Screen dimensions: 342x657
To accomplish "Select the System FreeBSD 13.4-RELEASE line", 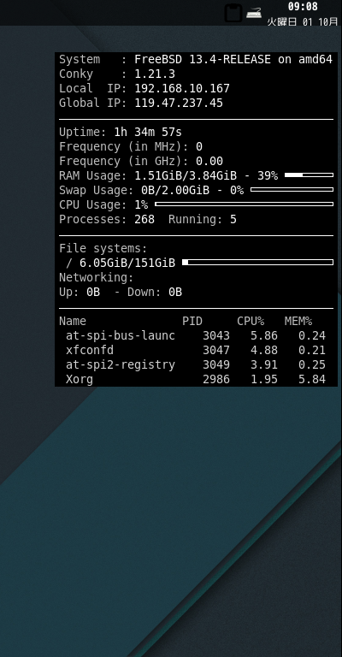I will 196,60.
